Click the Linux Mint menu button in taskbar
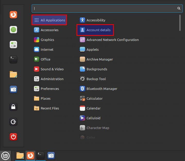 pos(5,156)
